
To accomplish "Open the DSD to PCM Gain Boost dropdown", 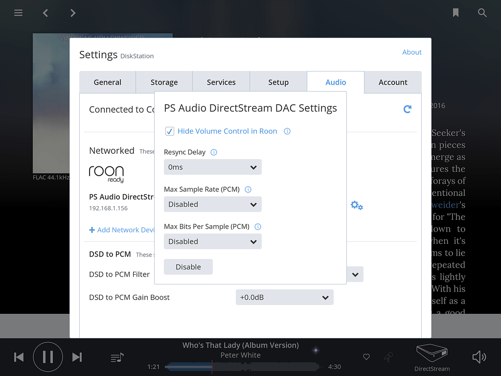I will pos(284,297).
